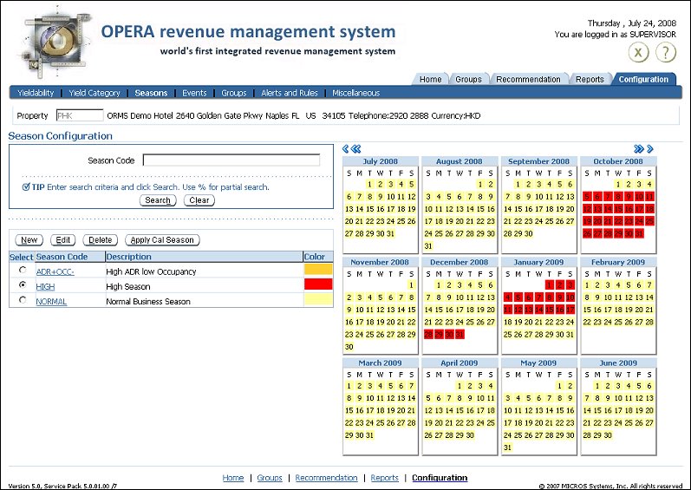
Task: Advance one month with single right arrow
Action: click(x=650, y=149)
